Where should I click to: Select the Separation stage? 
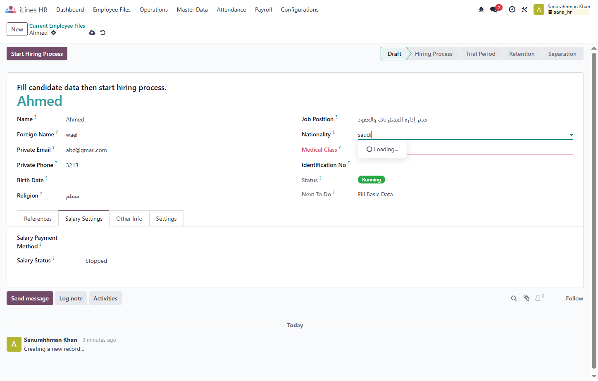[562, 54]
